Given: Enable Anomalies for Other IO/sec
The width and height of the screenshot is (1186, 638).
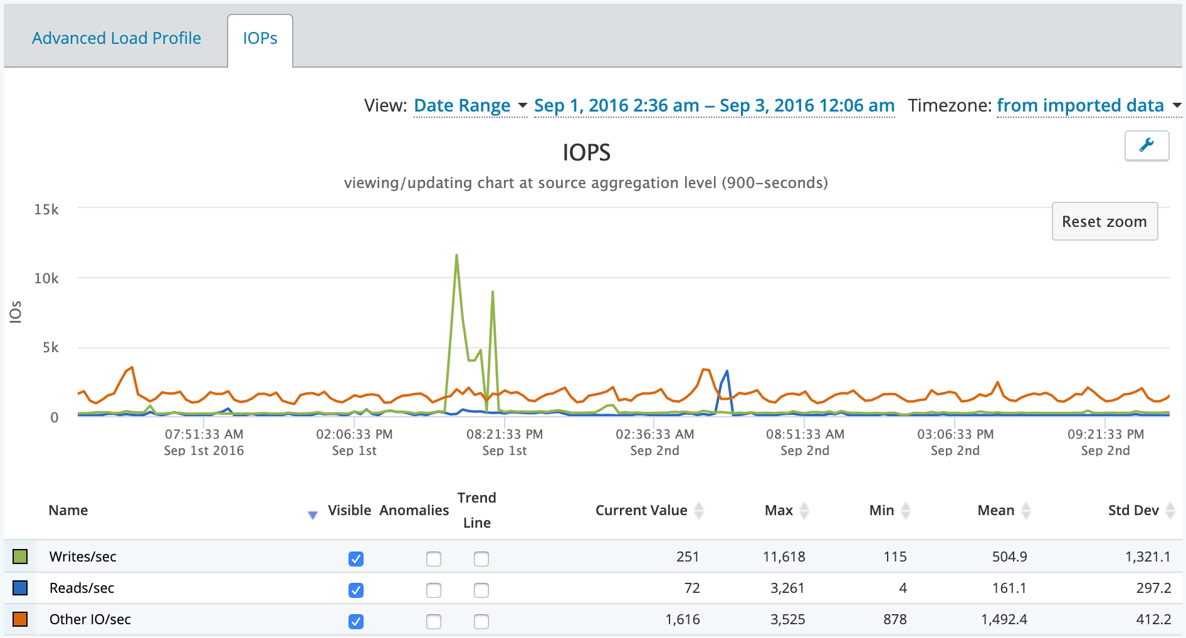Looking at the screenshot, I should coord(434,621).
